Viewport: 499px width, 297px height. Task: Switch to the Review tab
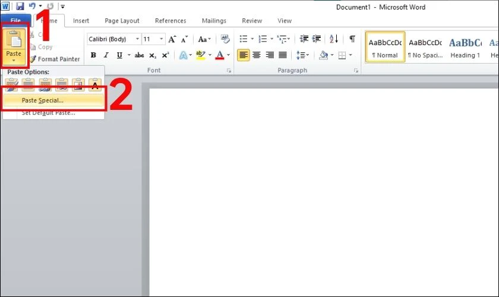click(252, 21)
